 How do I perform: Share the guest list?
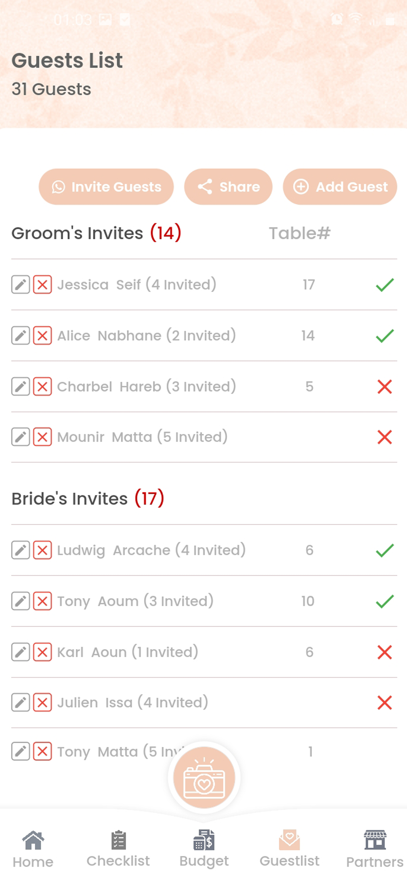(x=228, y=187)
